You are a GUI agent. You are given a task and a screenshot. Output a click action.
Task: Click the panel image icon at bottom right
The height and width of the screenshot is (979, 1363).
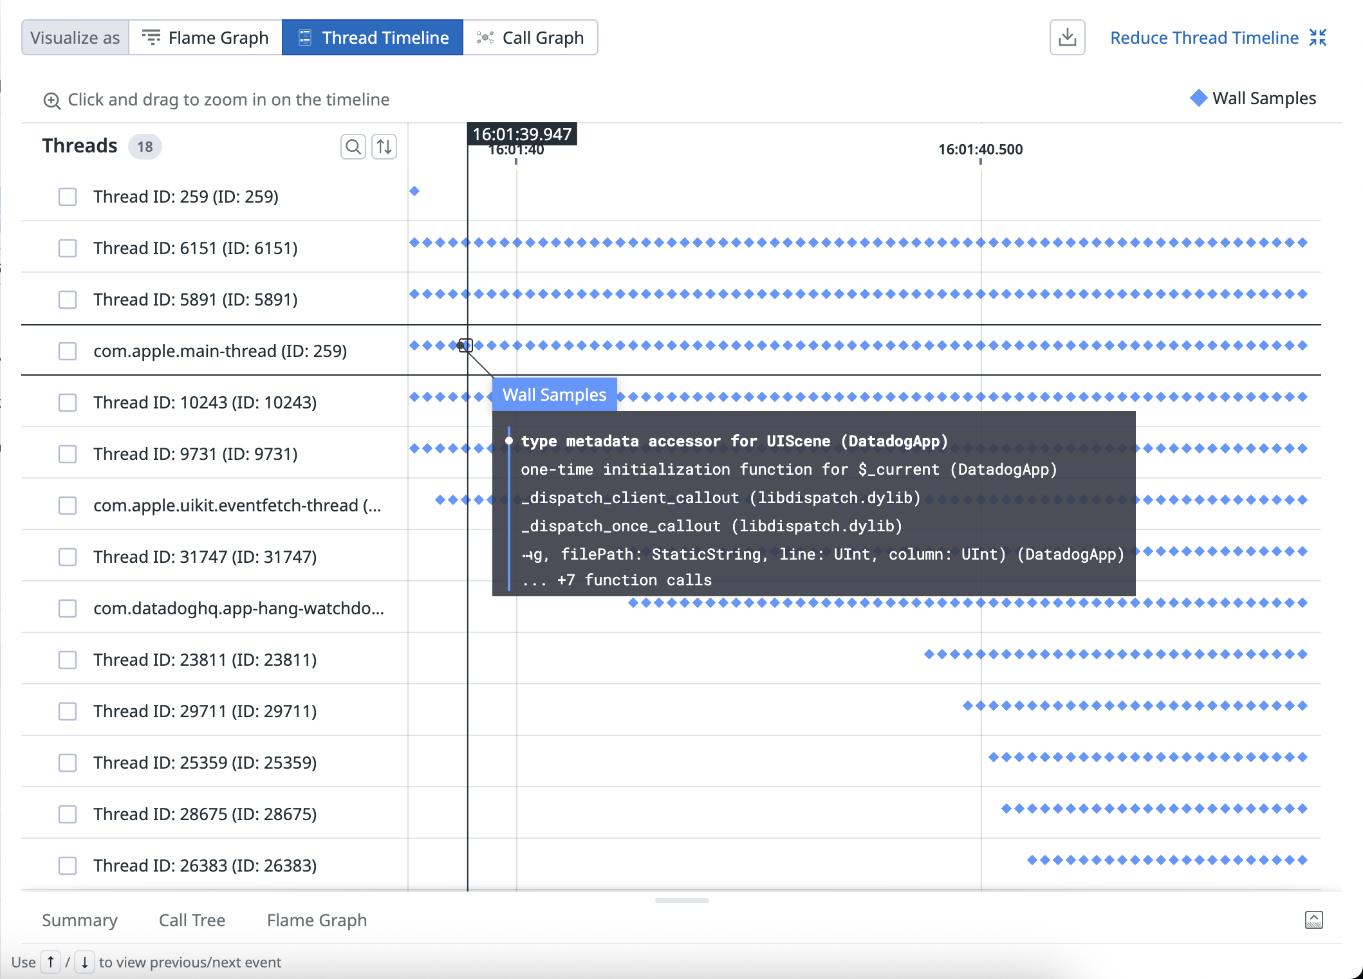tap(1313, 920)
